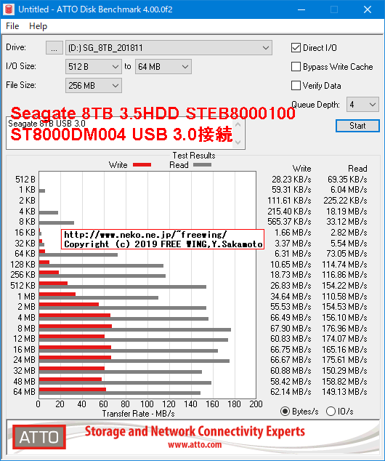Click the ATTO Disk Benchmark title bar icon

[9, 9]
